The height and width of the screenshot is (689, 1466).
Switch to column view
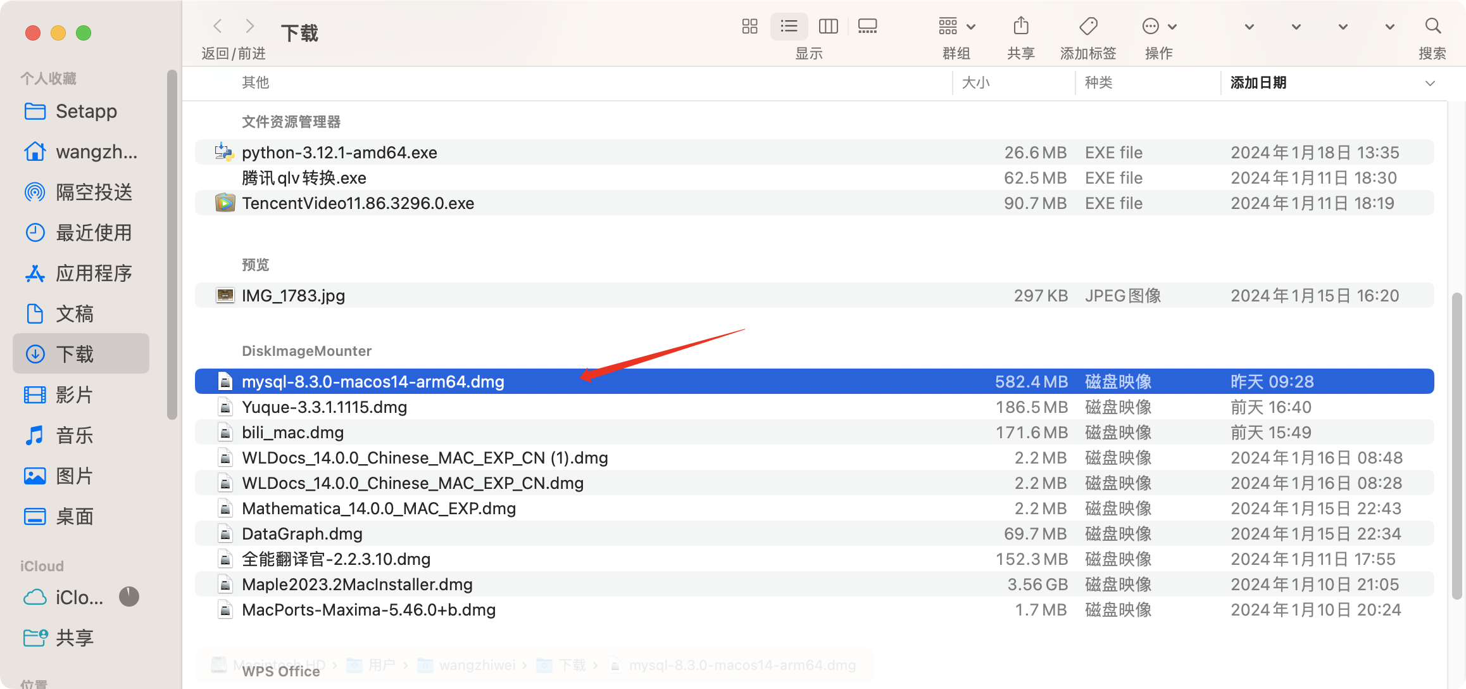point(828,27)
